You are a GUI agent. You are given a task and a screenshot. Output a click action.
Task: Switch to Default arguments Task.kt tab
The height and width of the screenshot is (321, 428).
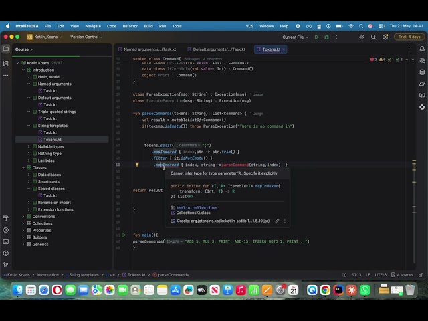pos(217,49)
